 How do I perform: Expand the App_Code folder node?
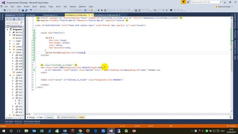pos(10,115)
